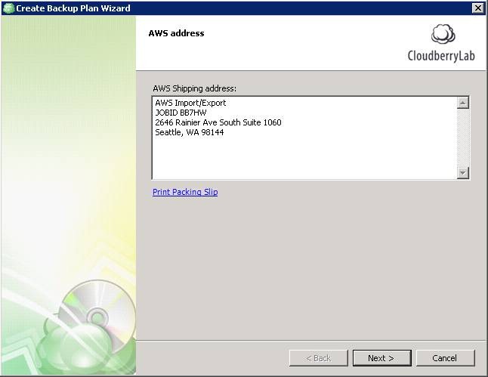Click the AWS address page heading
The width and height of the screenshot is (488, 377).
[x=176, y=33]
